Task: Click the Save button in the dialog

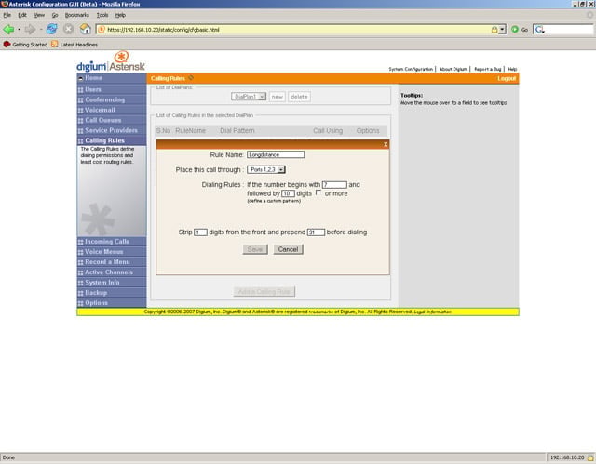Action: coord(255,249)
